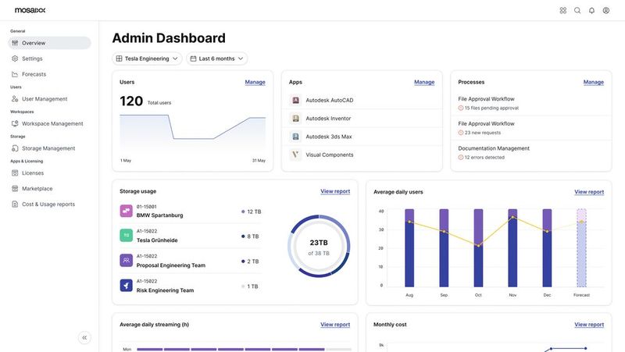Screen dimensions: 625x352
Task: Click the Oct bar in daily users chart
Action: coord(478,248)
